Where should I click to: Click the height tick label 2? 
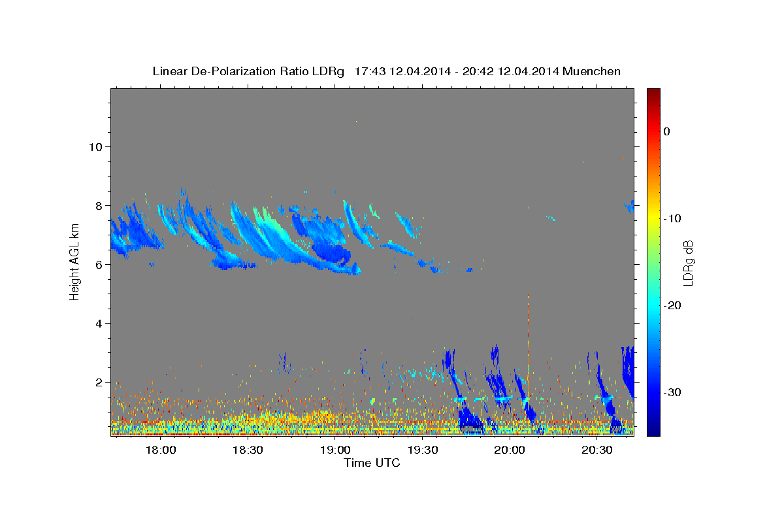(x=98, y=382)
